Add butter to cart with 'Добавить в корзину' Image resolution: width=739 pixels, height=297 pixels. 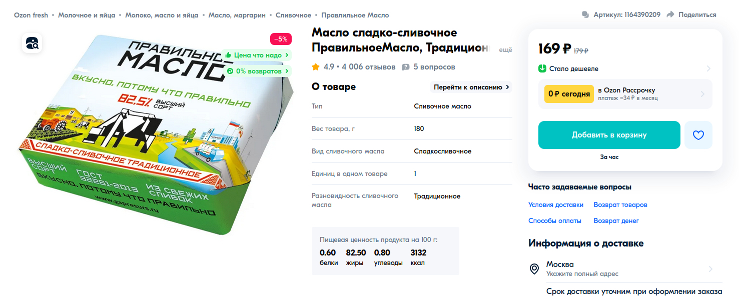coord(609,135)
